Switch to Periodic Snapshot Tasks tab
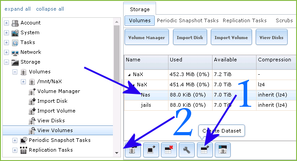Viewport: 297px width, 161px height. point(188,20)
